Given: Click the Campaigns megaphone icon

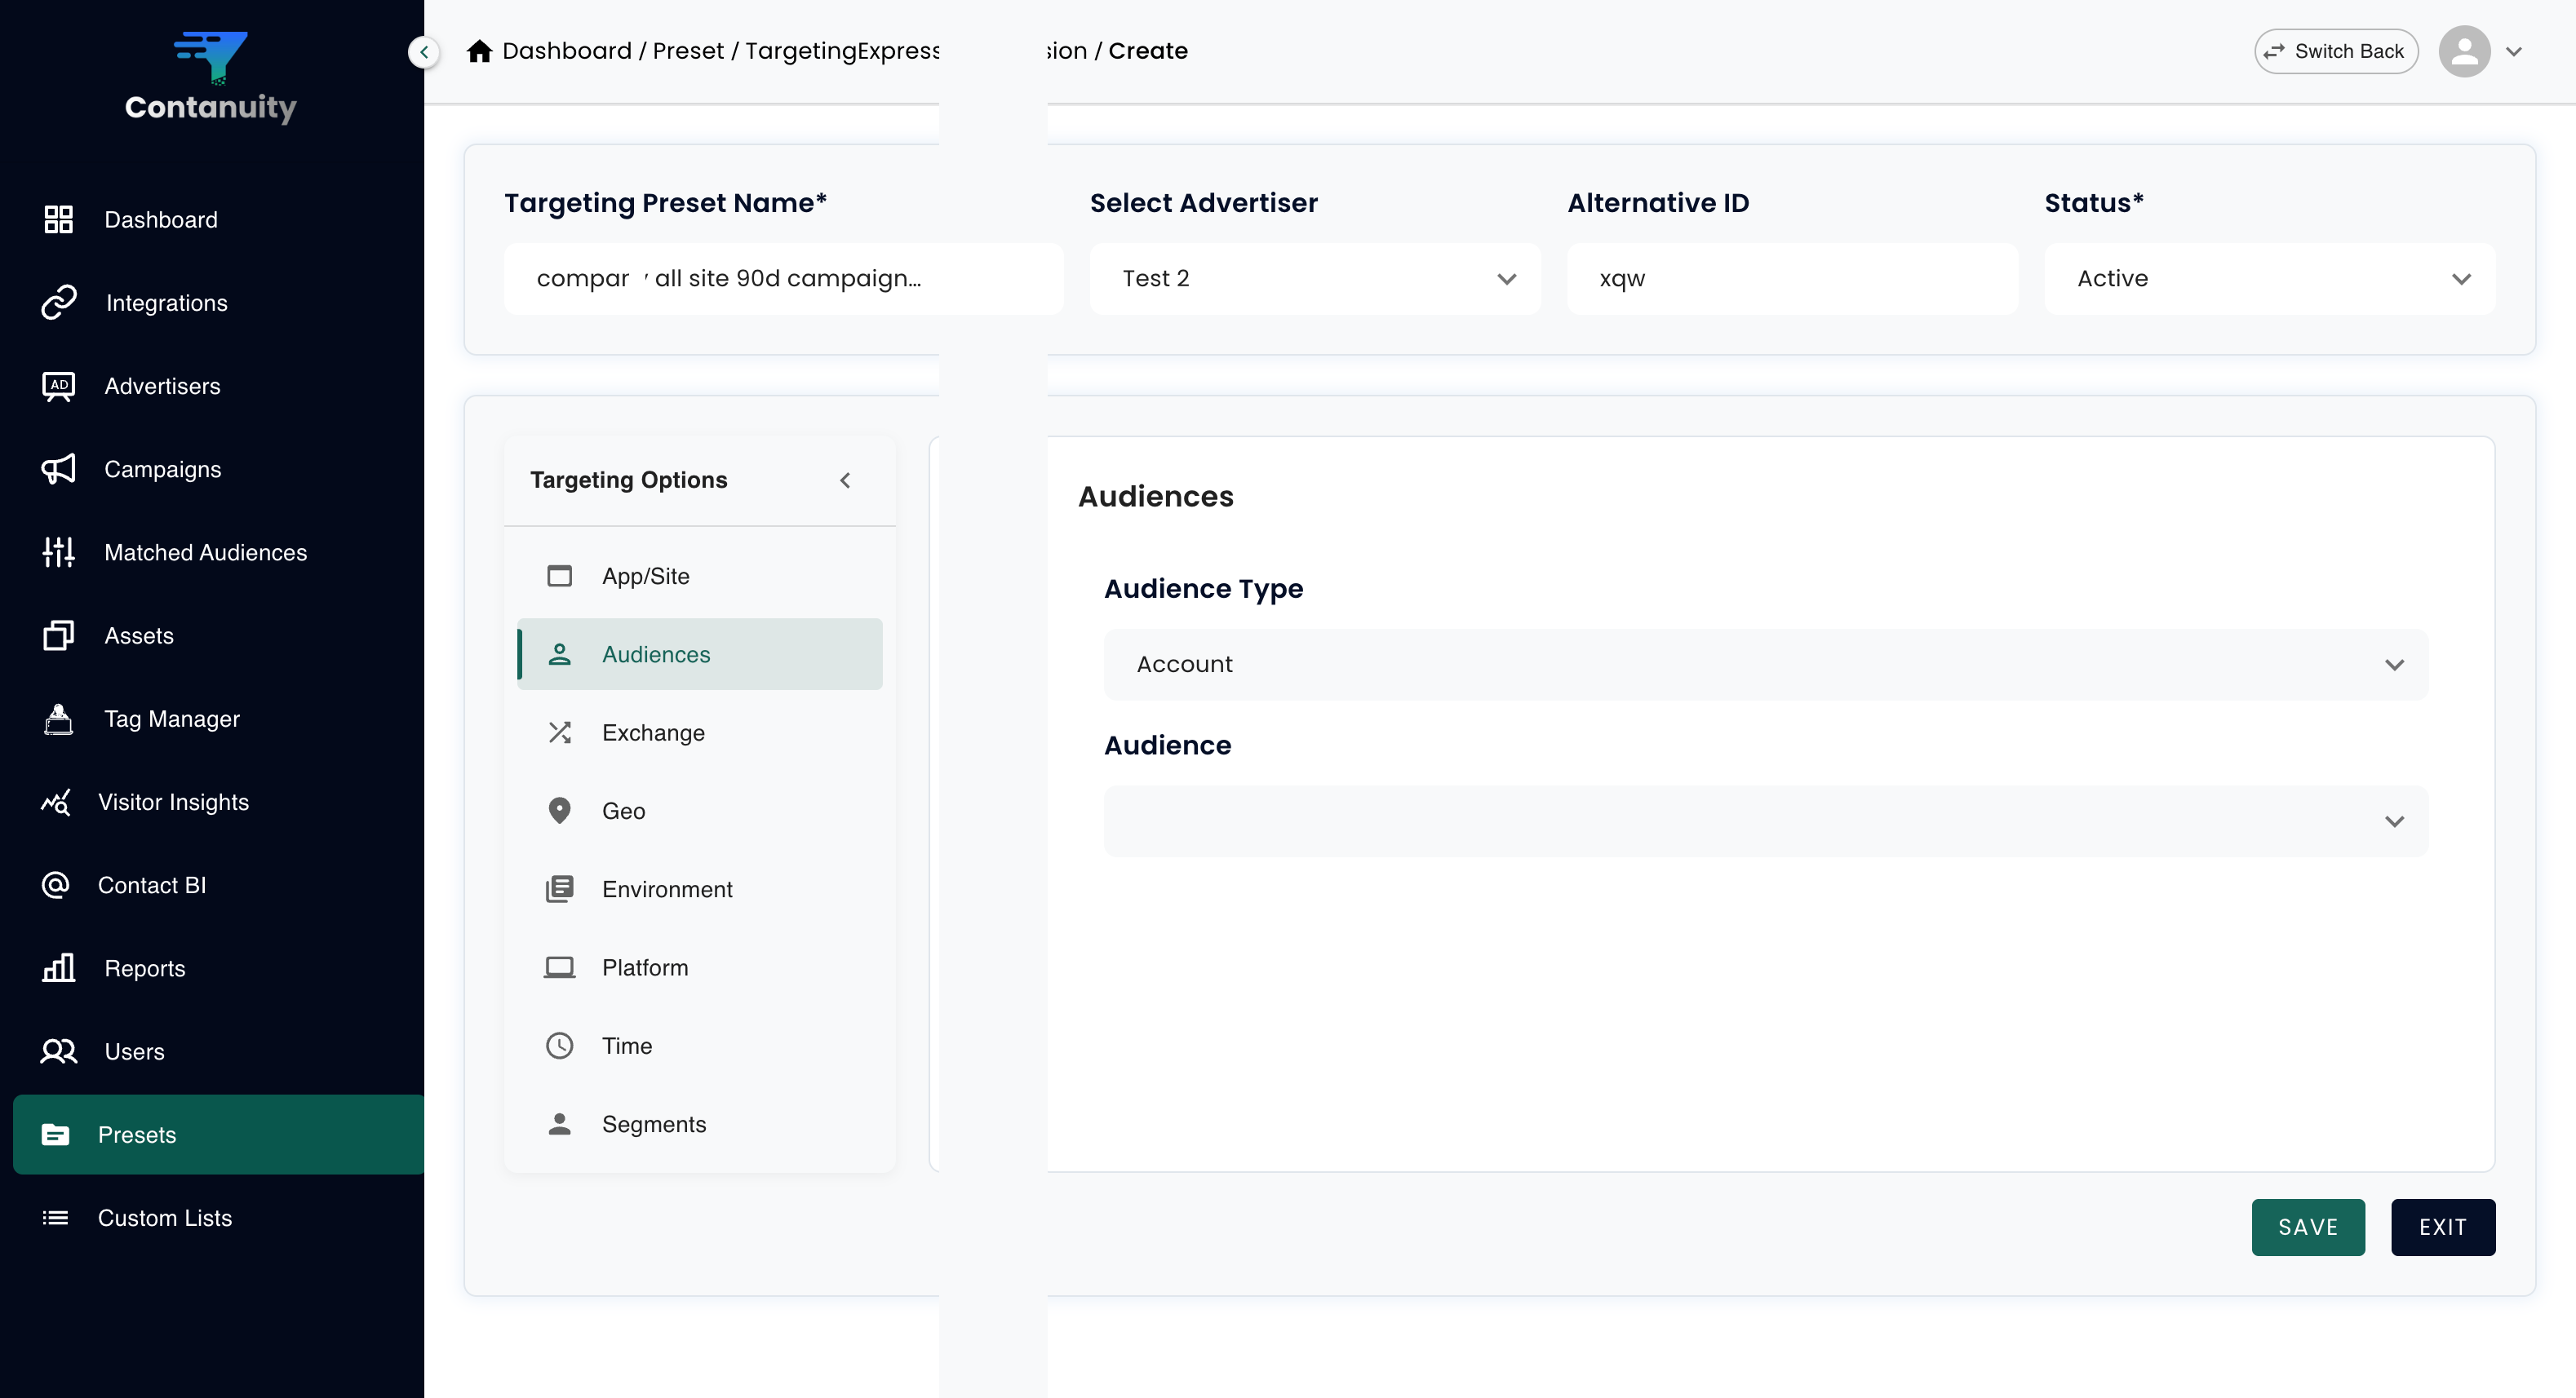Looking at the screenshot, I should [x=58, y=469].
